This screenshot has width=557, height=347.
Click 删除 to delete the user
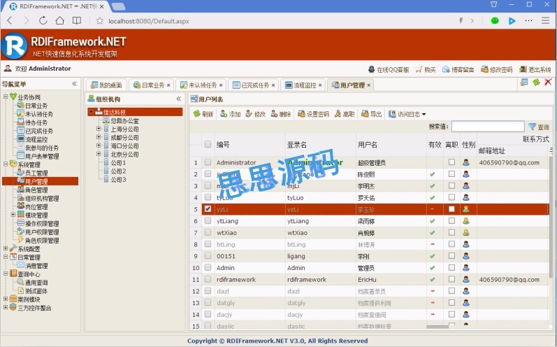tap(281, 114)
